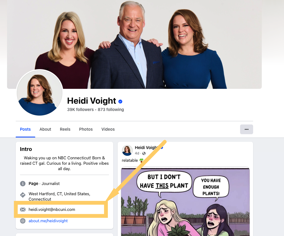284x236 pixels.
Task: Click the envelope icon beside the email address
Action: (23, 210)
